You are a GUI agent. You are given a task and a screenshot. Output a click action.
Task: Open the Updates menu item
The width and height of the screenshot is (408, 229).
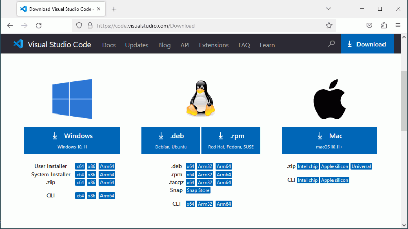coord(137,45)
